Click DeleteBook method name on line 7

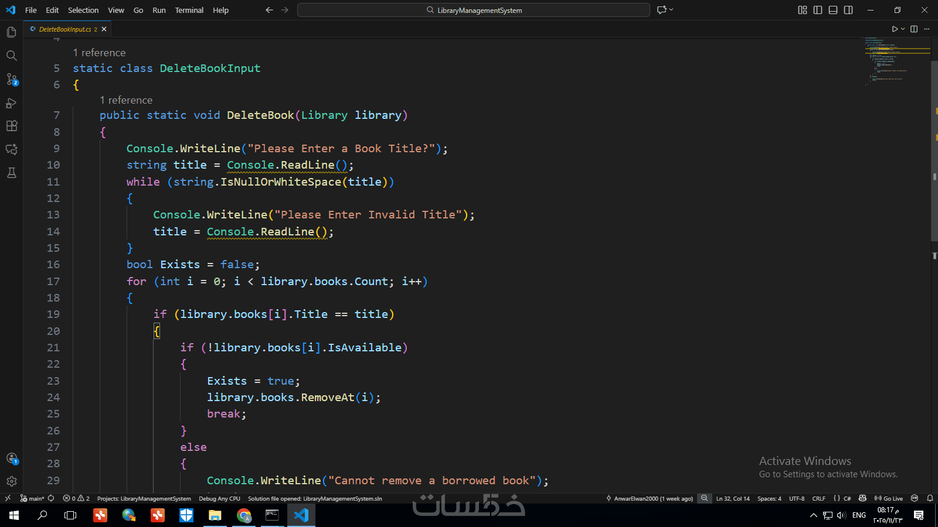[x=260, y=115]
